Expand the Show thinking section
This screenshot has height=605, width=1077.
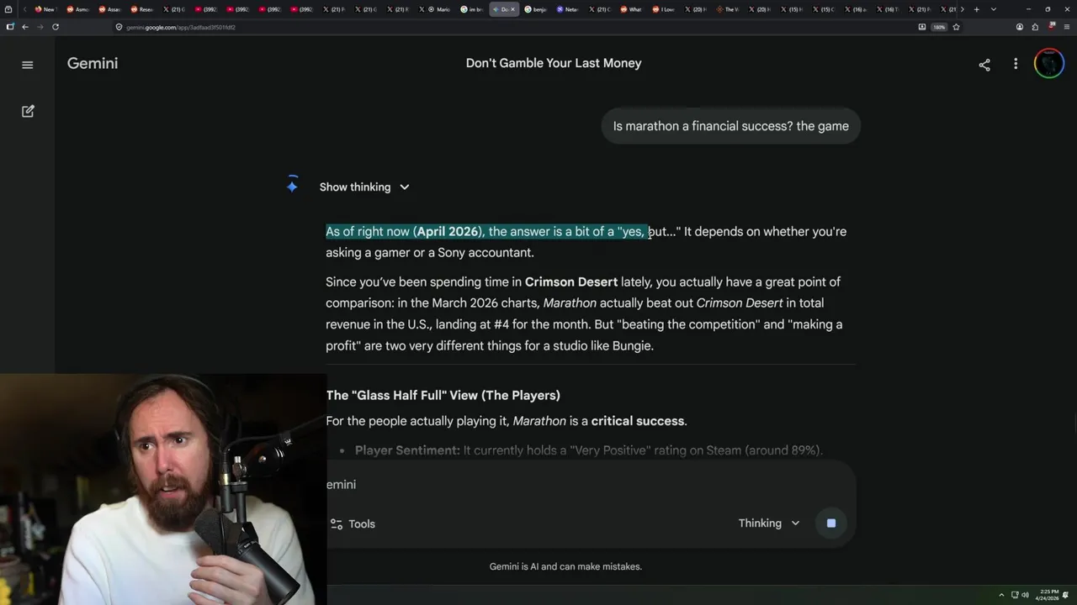pyautogui.click(x=364, y=187)
